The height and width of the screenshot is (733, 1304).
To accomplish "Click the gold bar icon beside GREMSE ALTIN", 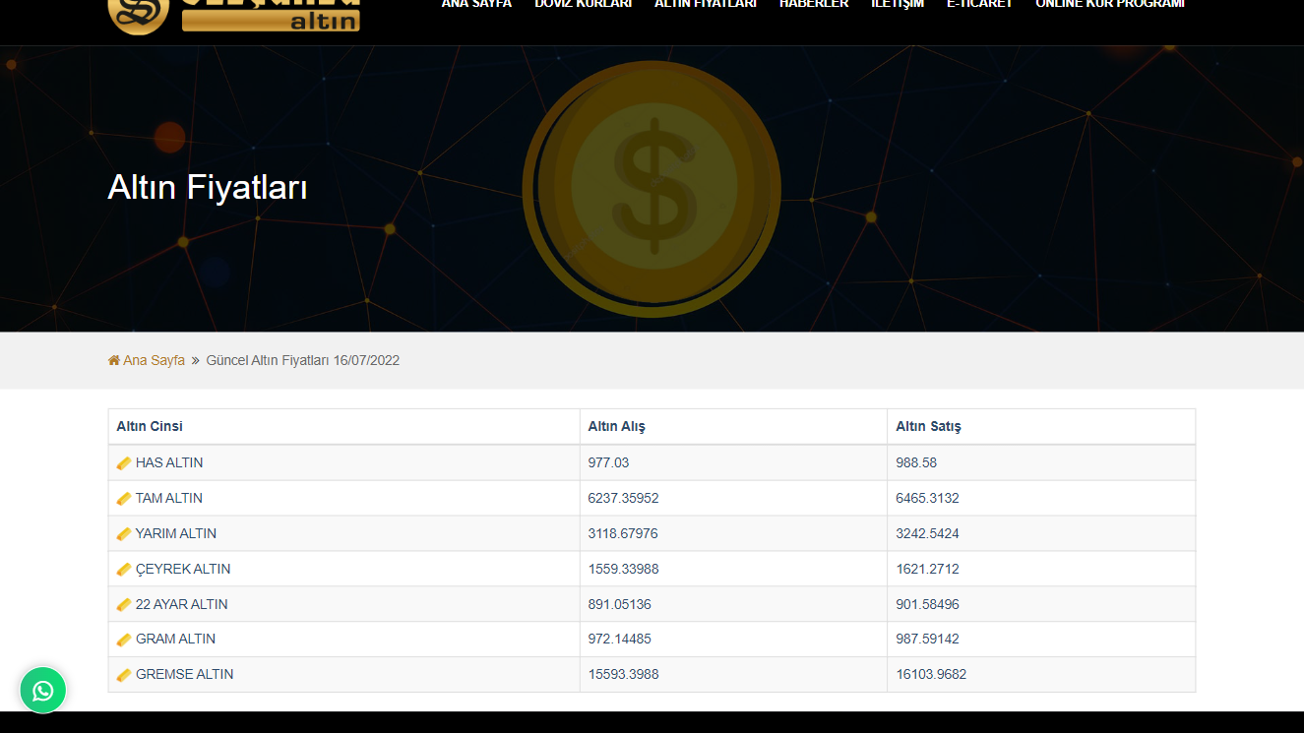I will click(x=124, y=675).
